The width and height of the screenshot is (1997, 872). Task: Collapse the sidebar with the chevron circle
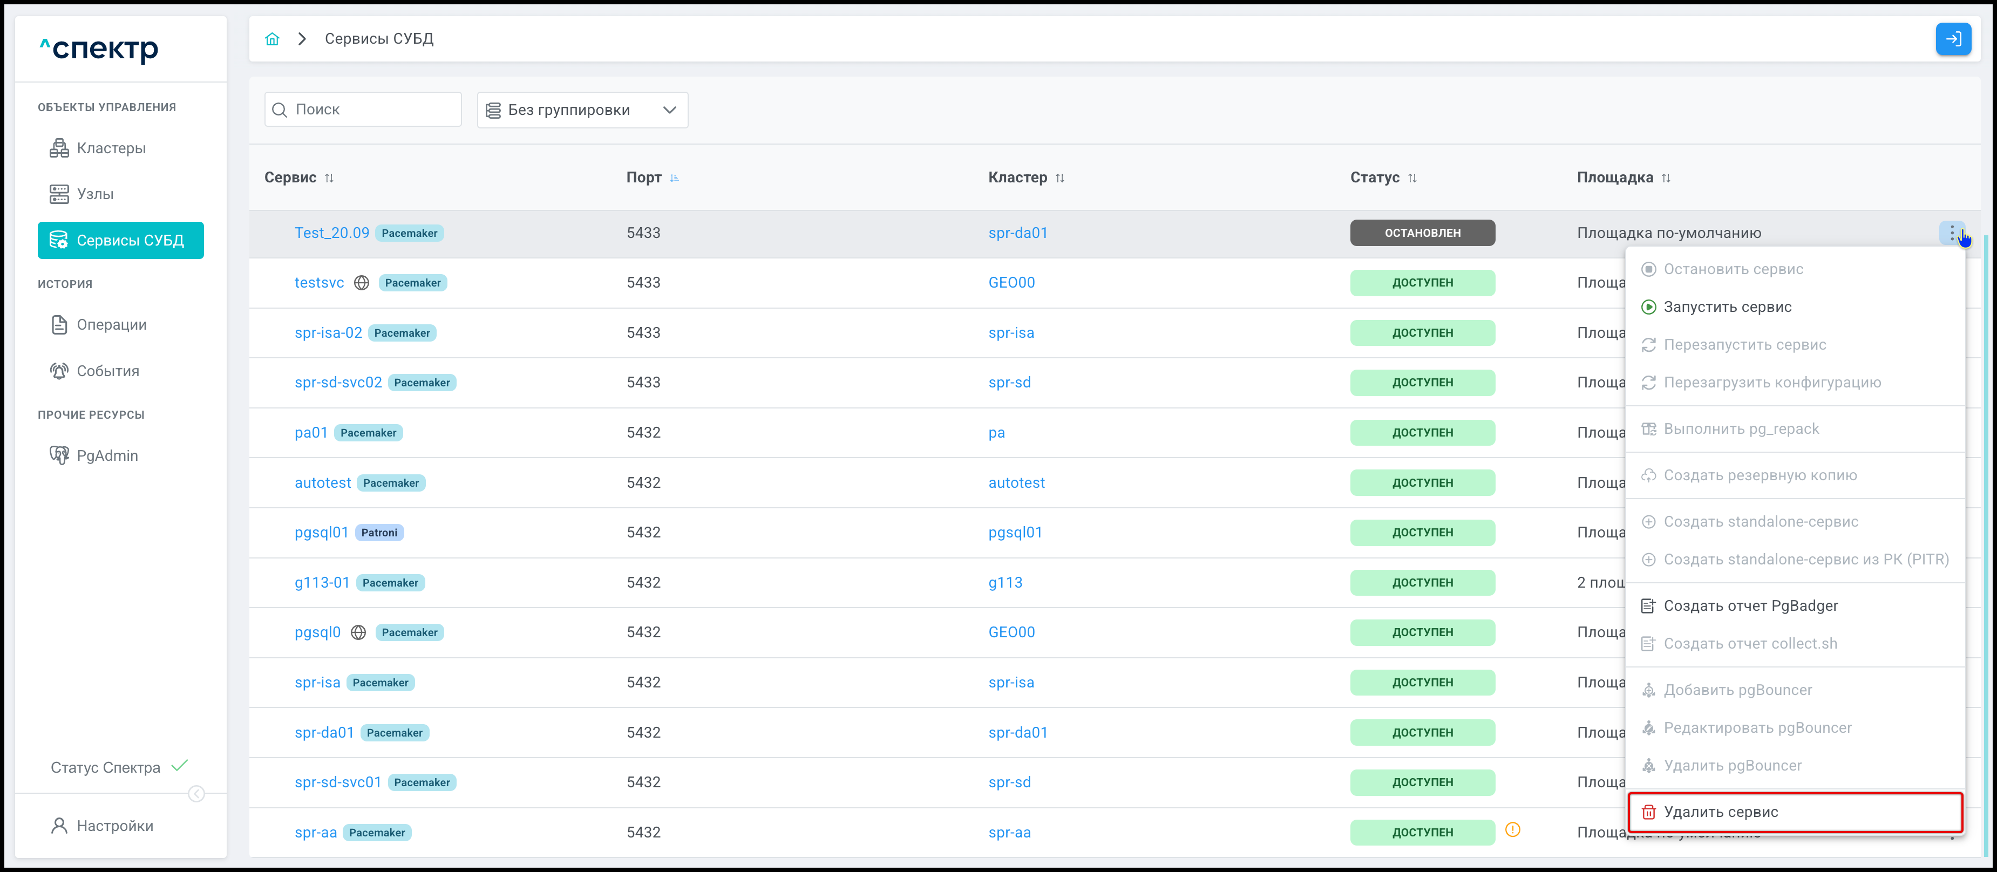click(x=197, y=794)
